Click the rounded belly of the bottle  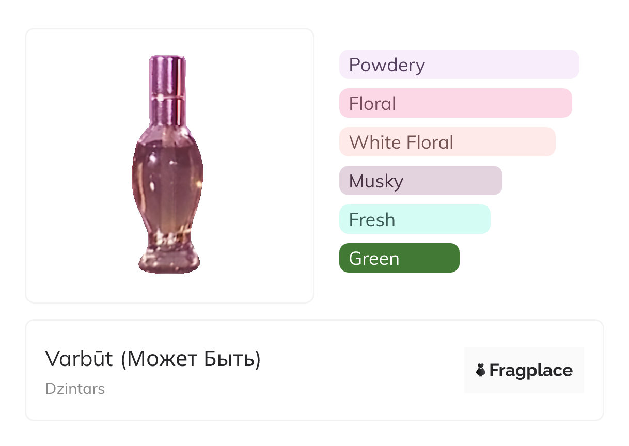point(167,176)
